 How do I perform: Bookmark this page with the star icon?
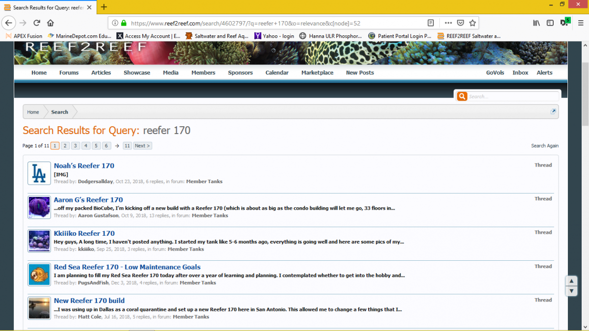pos(472,23)
